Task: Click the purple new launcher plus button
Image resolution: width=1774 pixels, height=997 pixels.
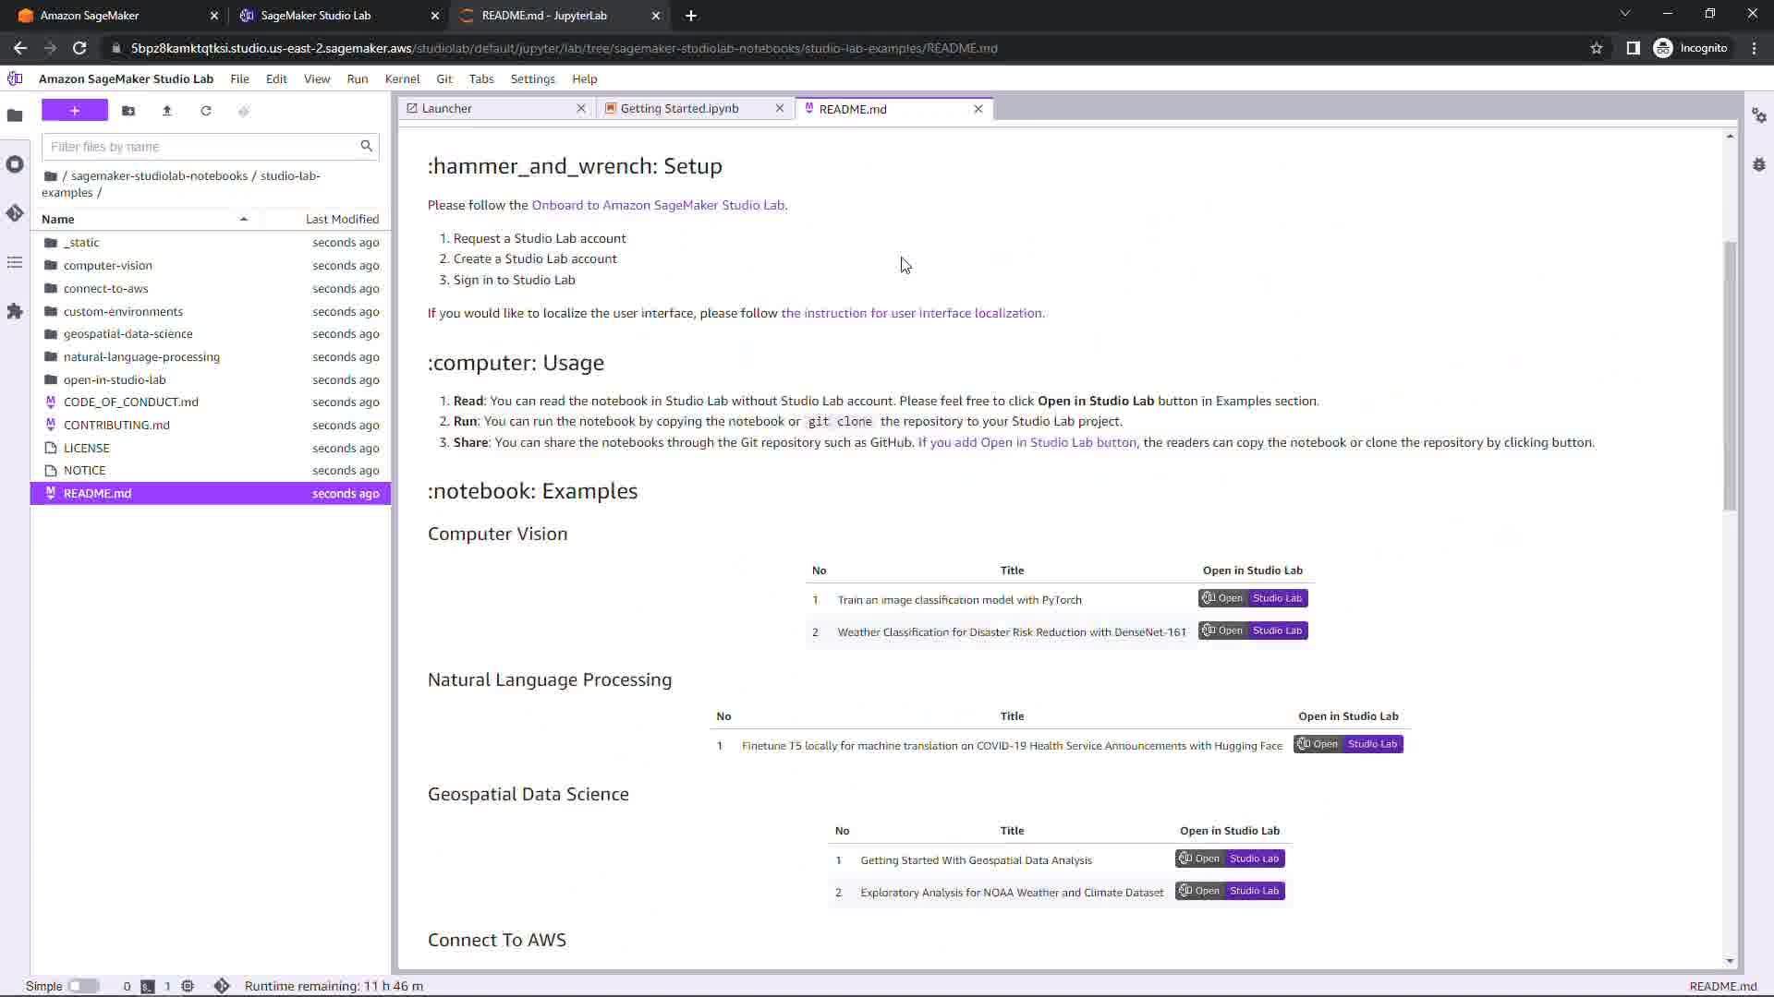Action: [x=75, y=111]
